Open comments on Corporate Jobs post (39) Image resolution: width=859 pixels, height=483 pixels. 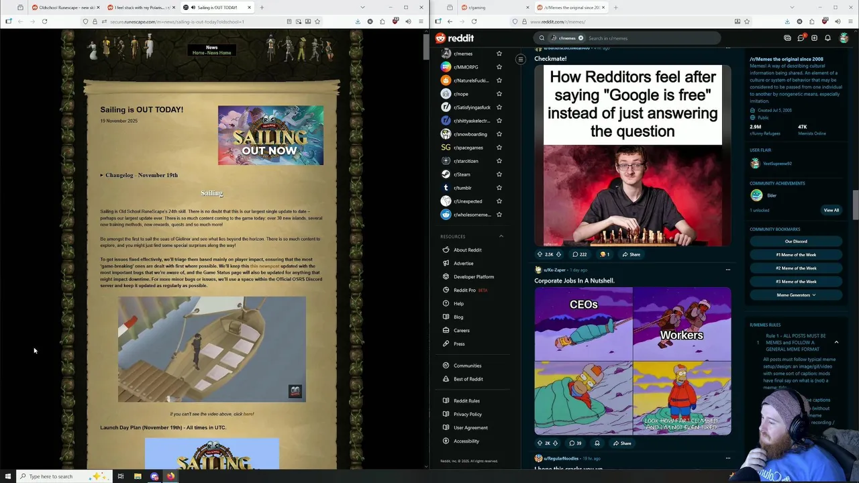575,443
